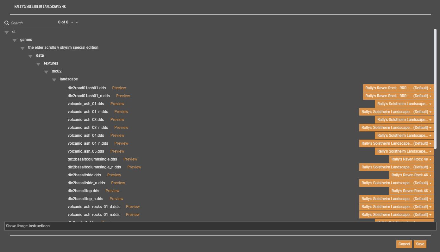Jump to next search result with down chevron
Image resolution: width=440 pixels, height=252 pixels.
click(76, 22)
